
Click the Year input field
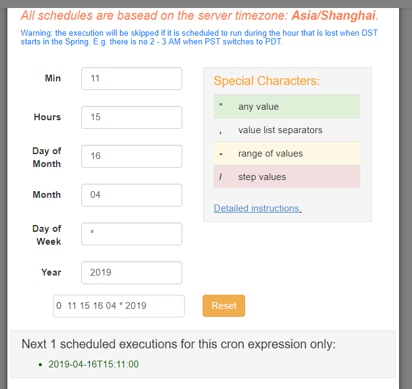pyautogui.click(x=132, y=272)
